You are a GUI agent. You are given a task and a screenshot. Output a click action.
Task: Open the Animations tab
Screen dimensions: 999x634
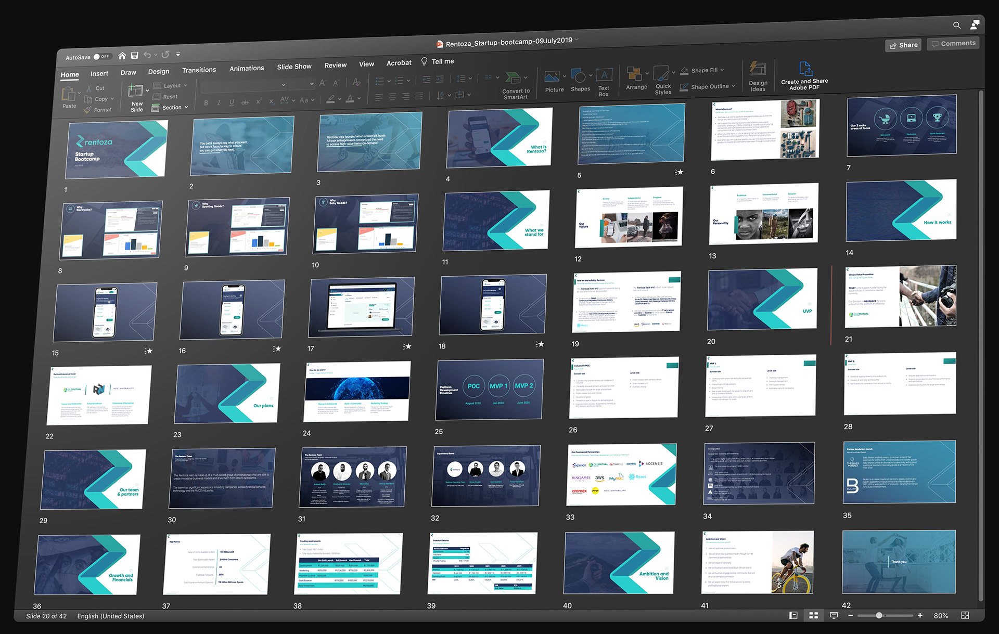tap(247, 68)
